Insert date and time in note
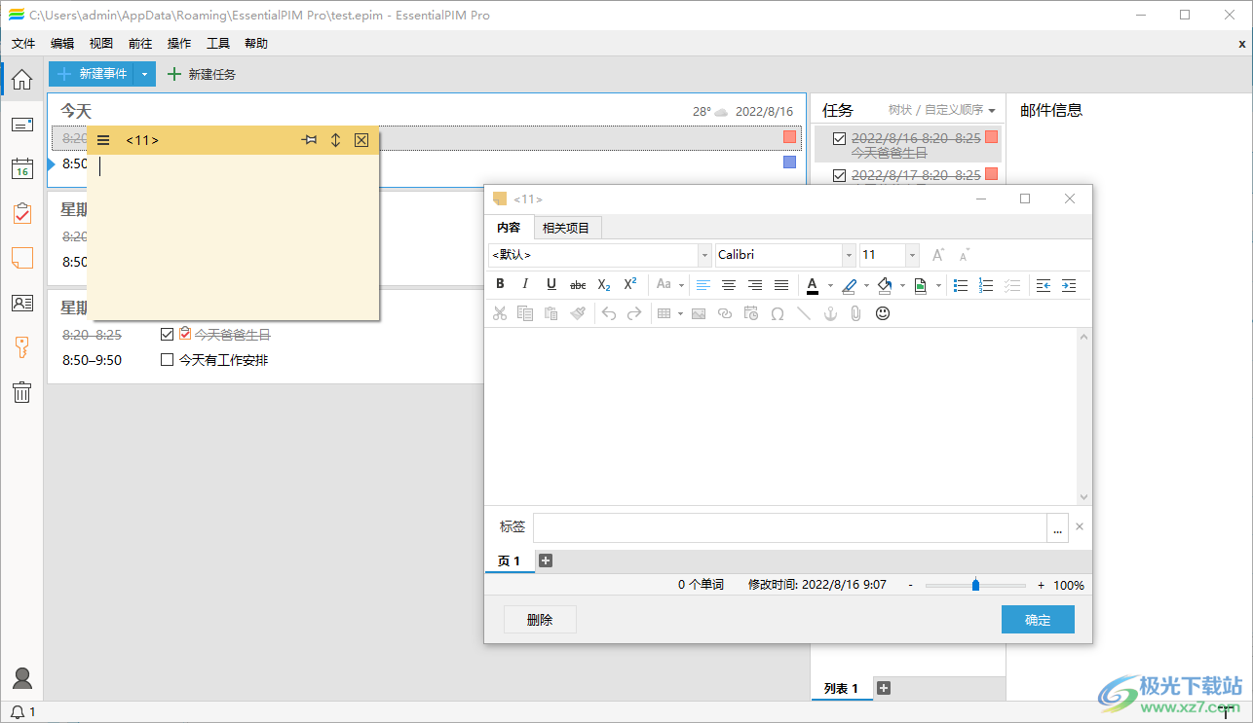 [x=751, y=313]
